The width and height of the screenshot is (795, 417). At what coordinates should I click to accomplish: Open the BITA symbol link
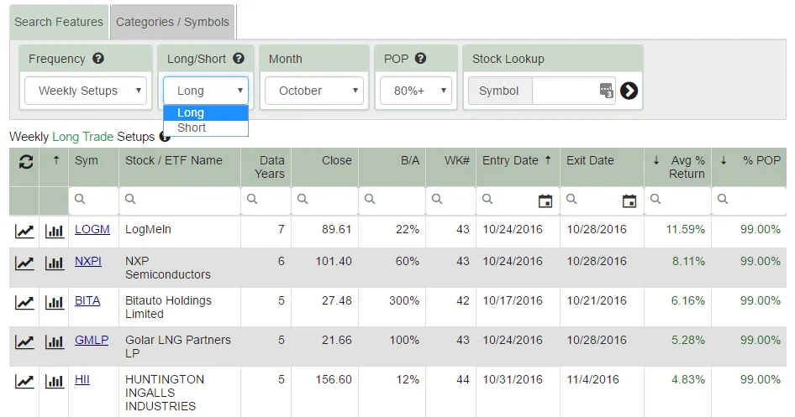pyautogui.click(x=87, y=300)
